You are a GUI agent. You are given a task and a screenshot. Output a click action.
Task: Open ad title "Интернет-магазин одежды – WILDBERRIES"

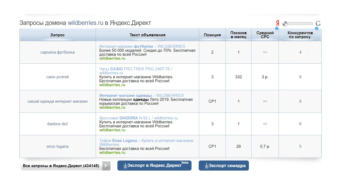(x=141, y=95)
